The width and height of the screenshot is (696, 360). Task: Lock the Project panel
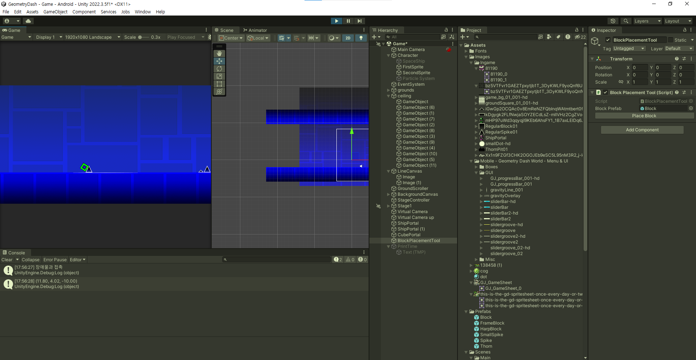pyautogui.click(x=577, y=30)
